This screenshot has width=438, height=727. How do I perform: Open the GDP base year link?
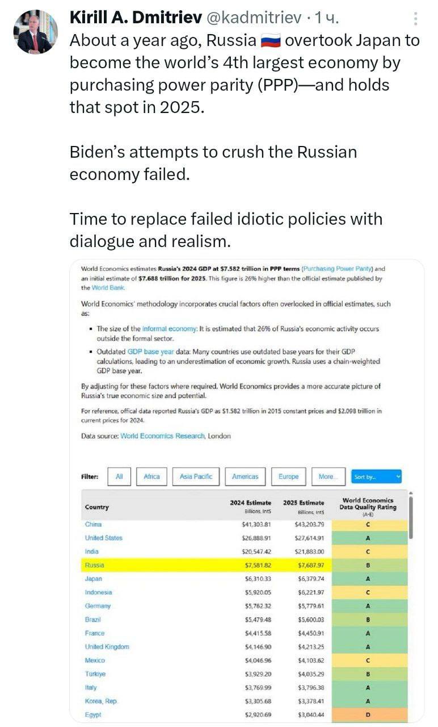[x=150, y=352]
